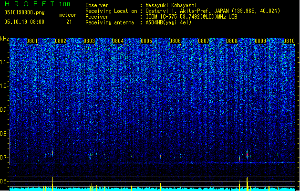Click the 0805 time marker

click(x=146, y=41)
